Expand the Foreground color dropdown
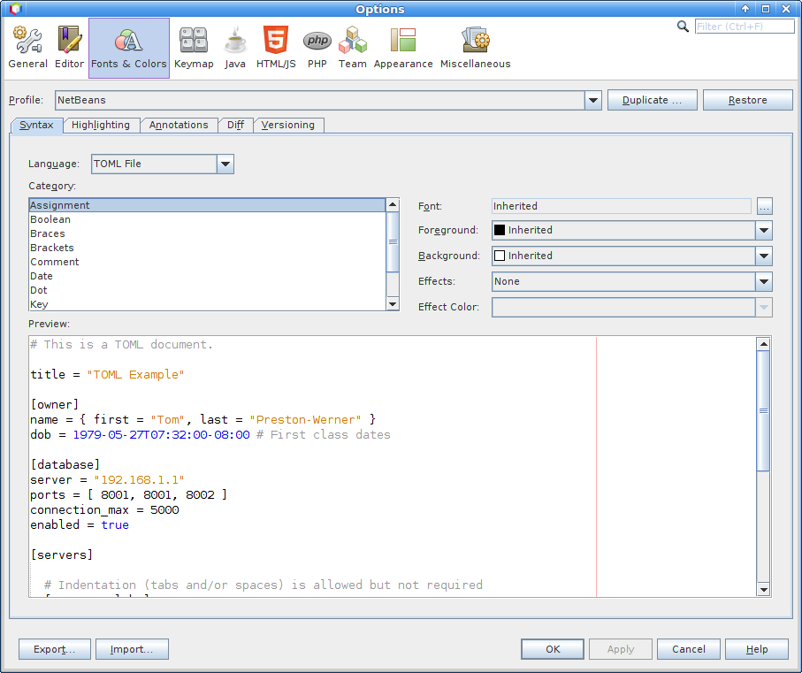The image size is (802, 673). (x=764, y=231)
